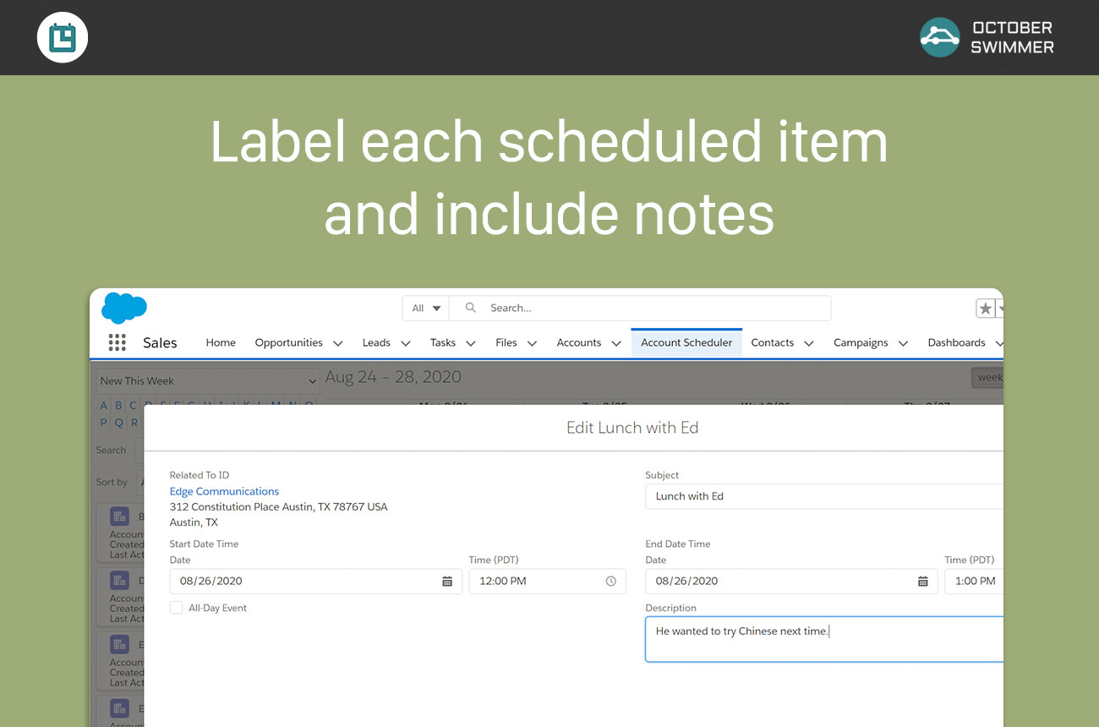1099x727 pixels.
Task: Click into the Description text box
Action: [824, 639]
